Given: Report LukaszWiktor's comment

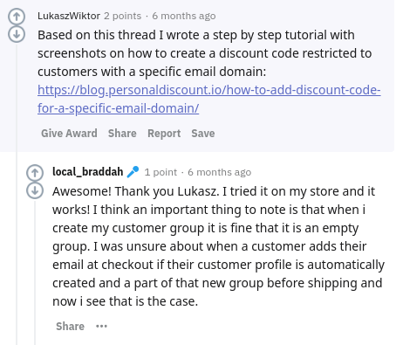Looking at the screenshot, I should point(164,134).
